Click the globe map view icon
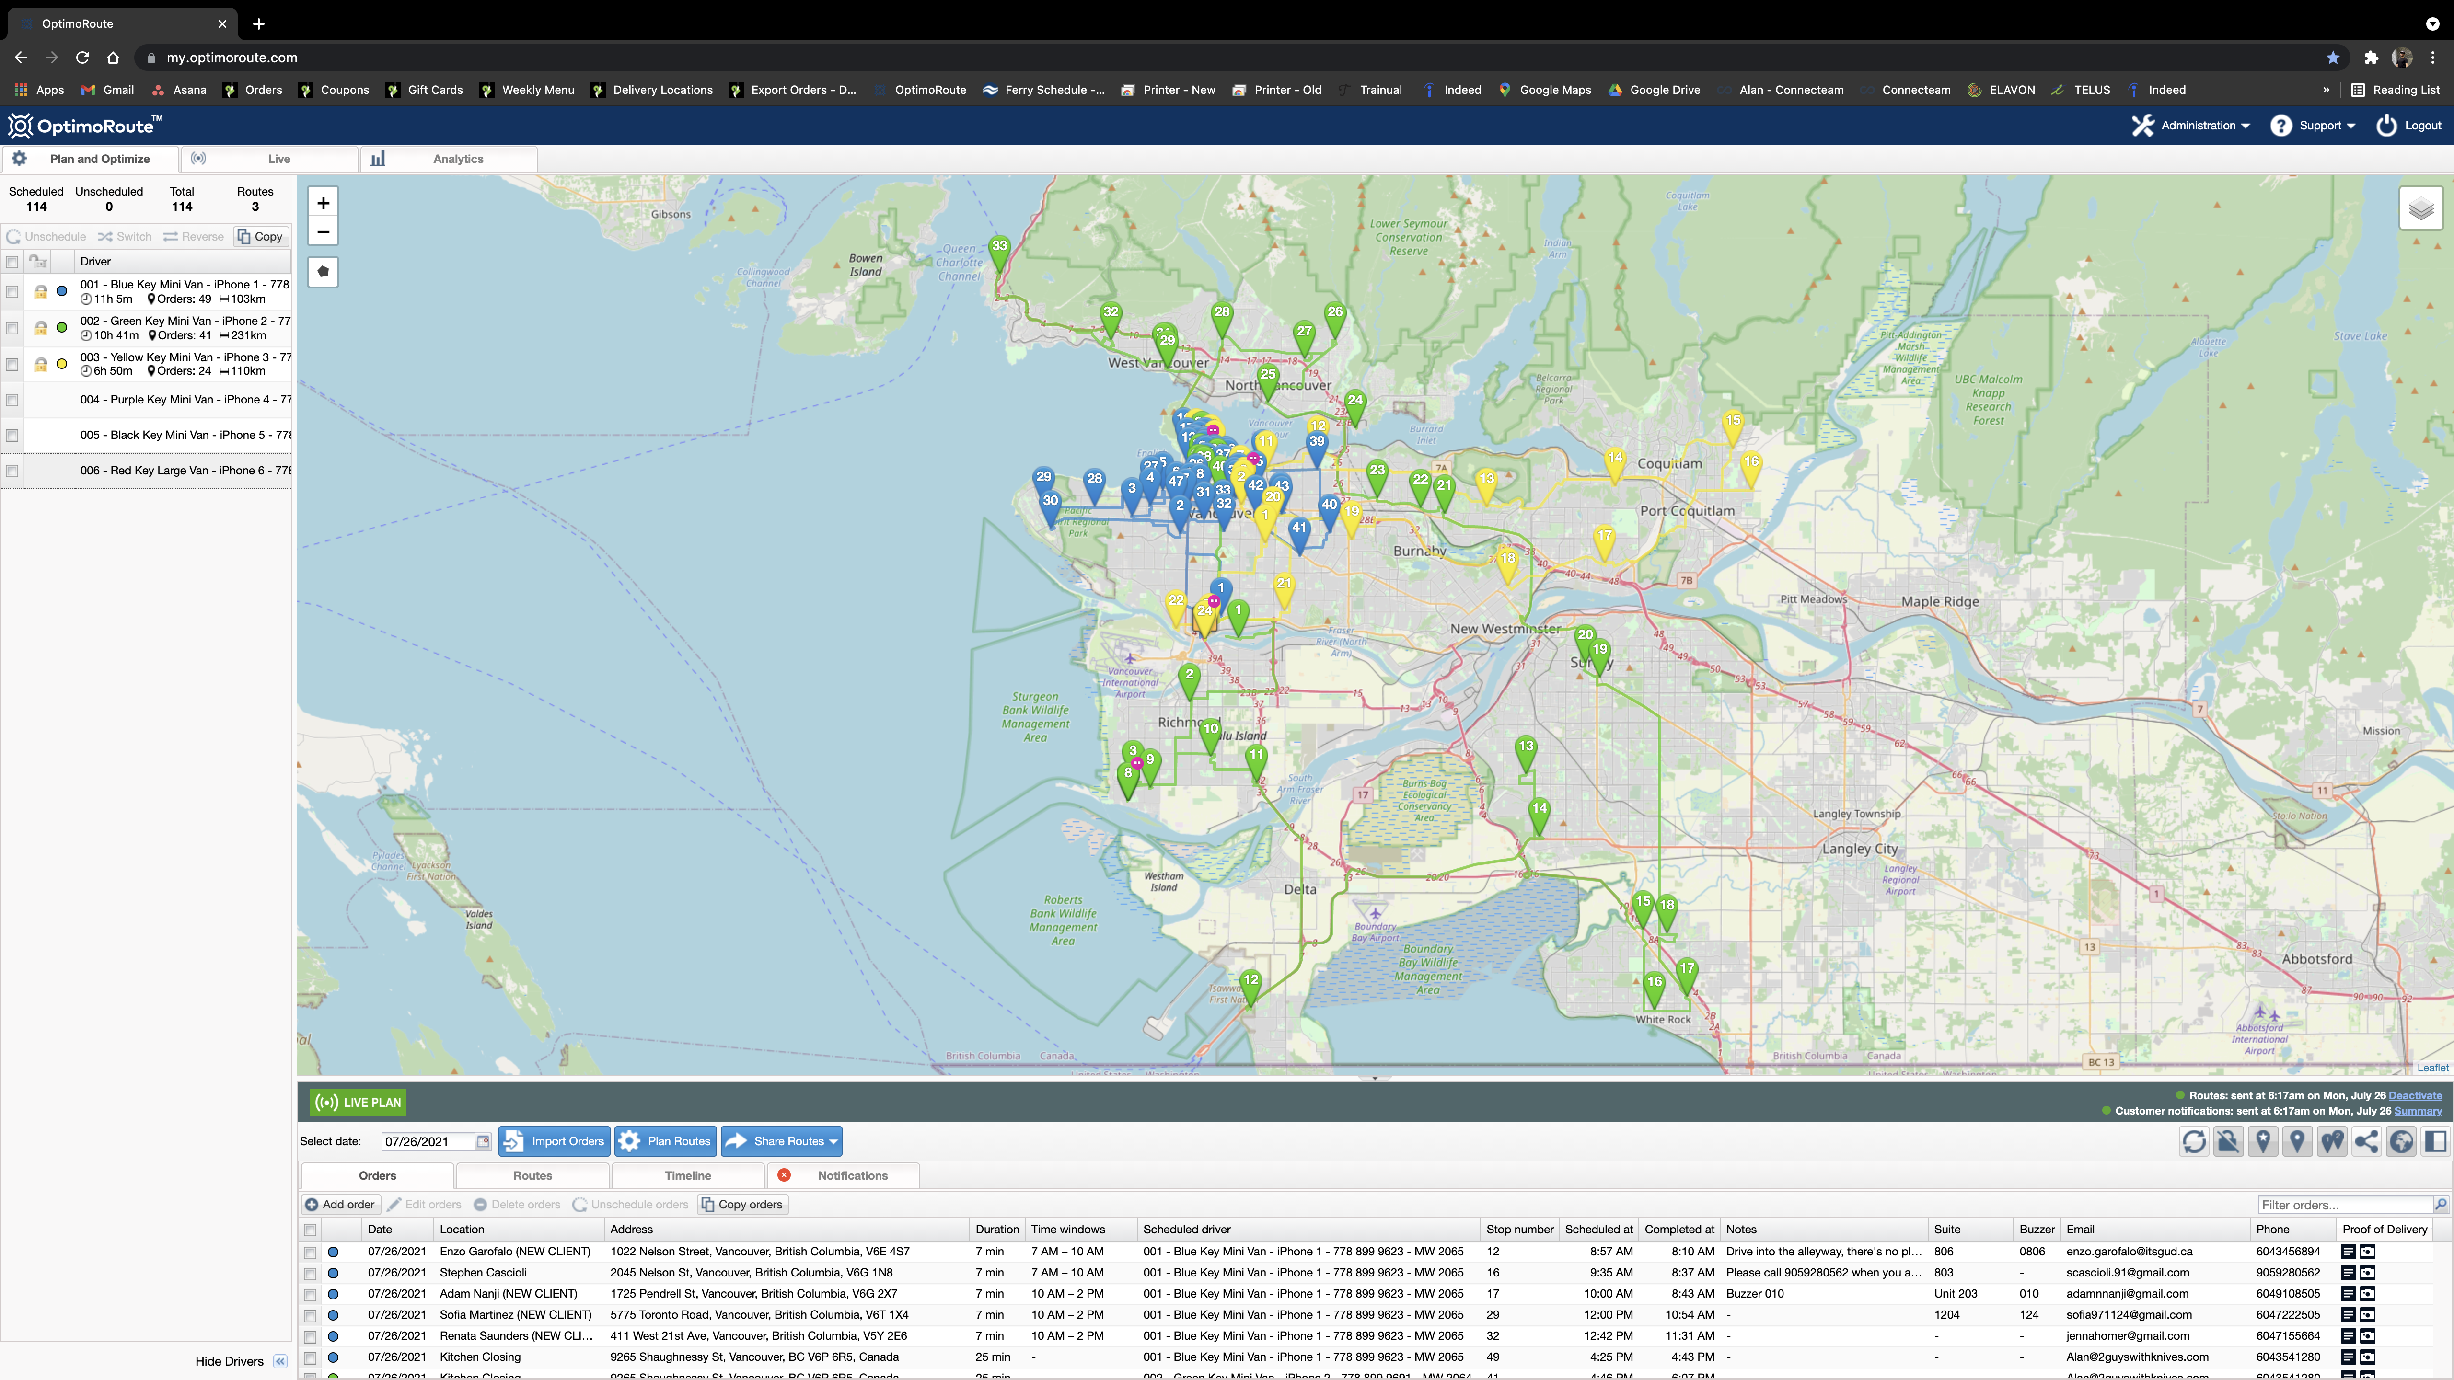Screen dimensions: 2454x1380 [2401, 1141]
